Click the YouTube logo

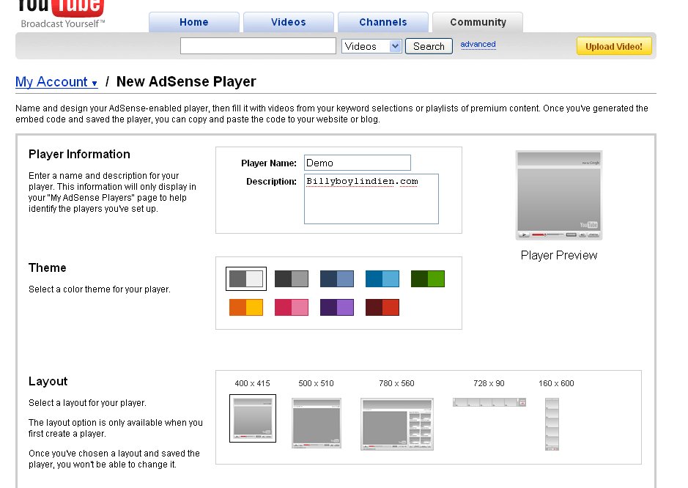point(61,8)
